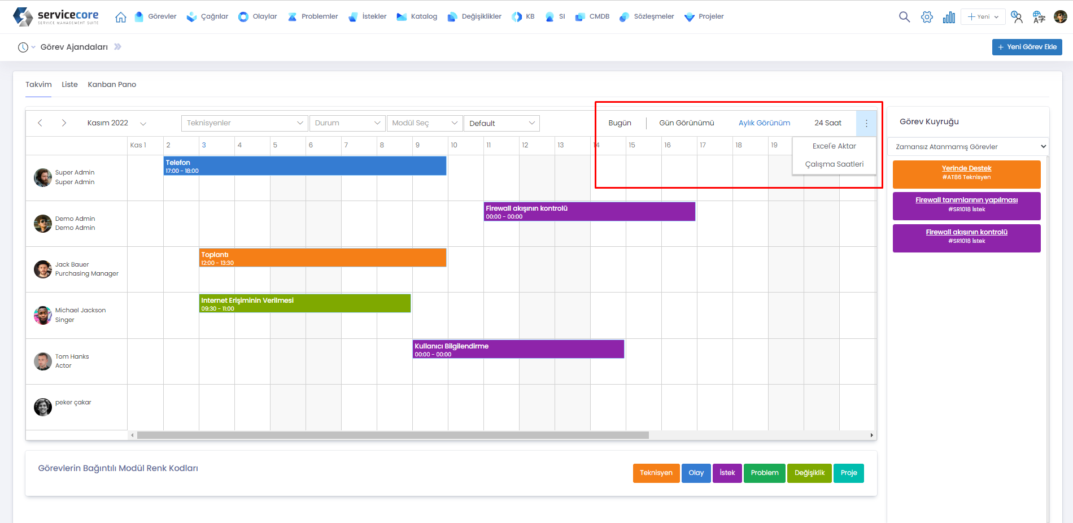Open Firewall tanımlarının yapılması queue task

(x=966, y=206)
